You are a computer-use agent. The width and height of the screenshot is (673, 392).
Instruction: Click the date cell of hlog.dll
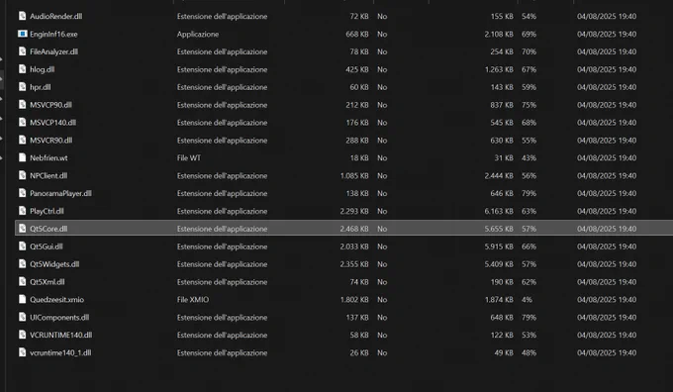coord(607,69)
